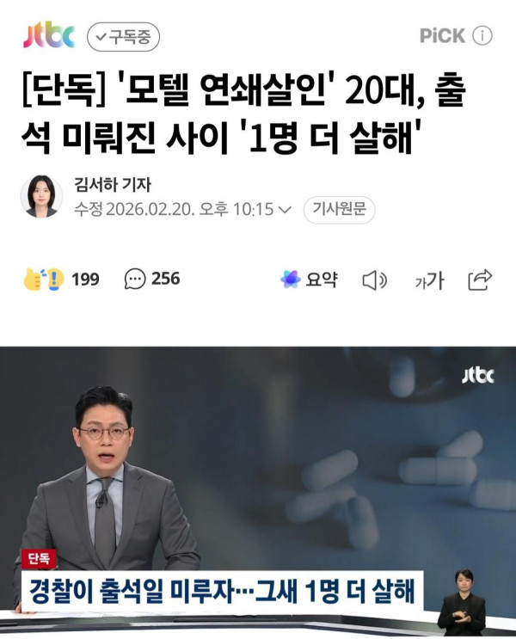
Task: Open the 199 reactions count
Action: (85, 280)
